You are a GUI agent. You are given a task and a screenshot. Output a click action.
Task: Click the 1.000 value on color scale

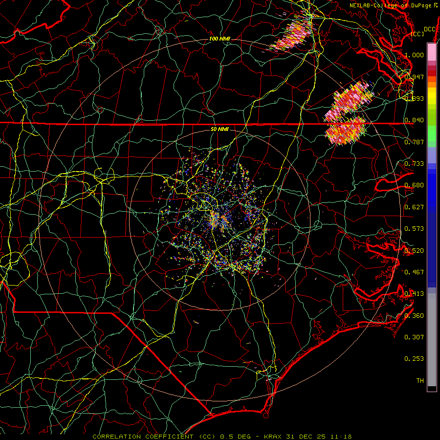click(x=414, y=55)
